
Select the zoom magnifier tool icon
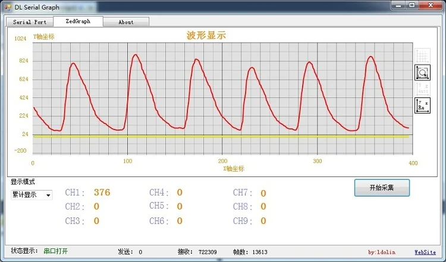point(422,72)
